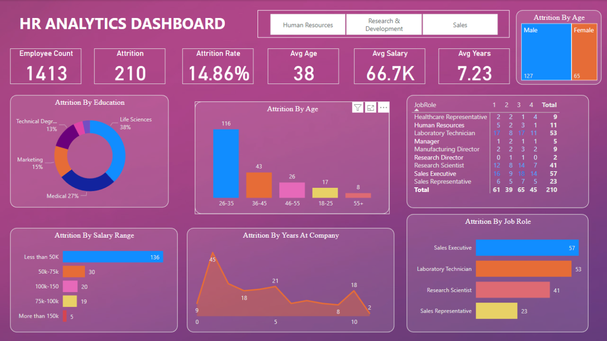Filter dashboard by Sales department
The height and width of the screenshot is (341, 607).
[460, 25]
